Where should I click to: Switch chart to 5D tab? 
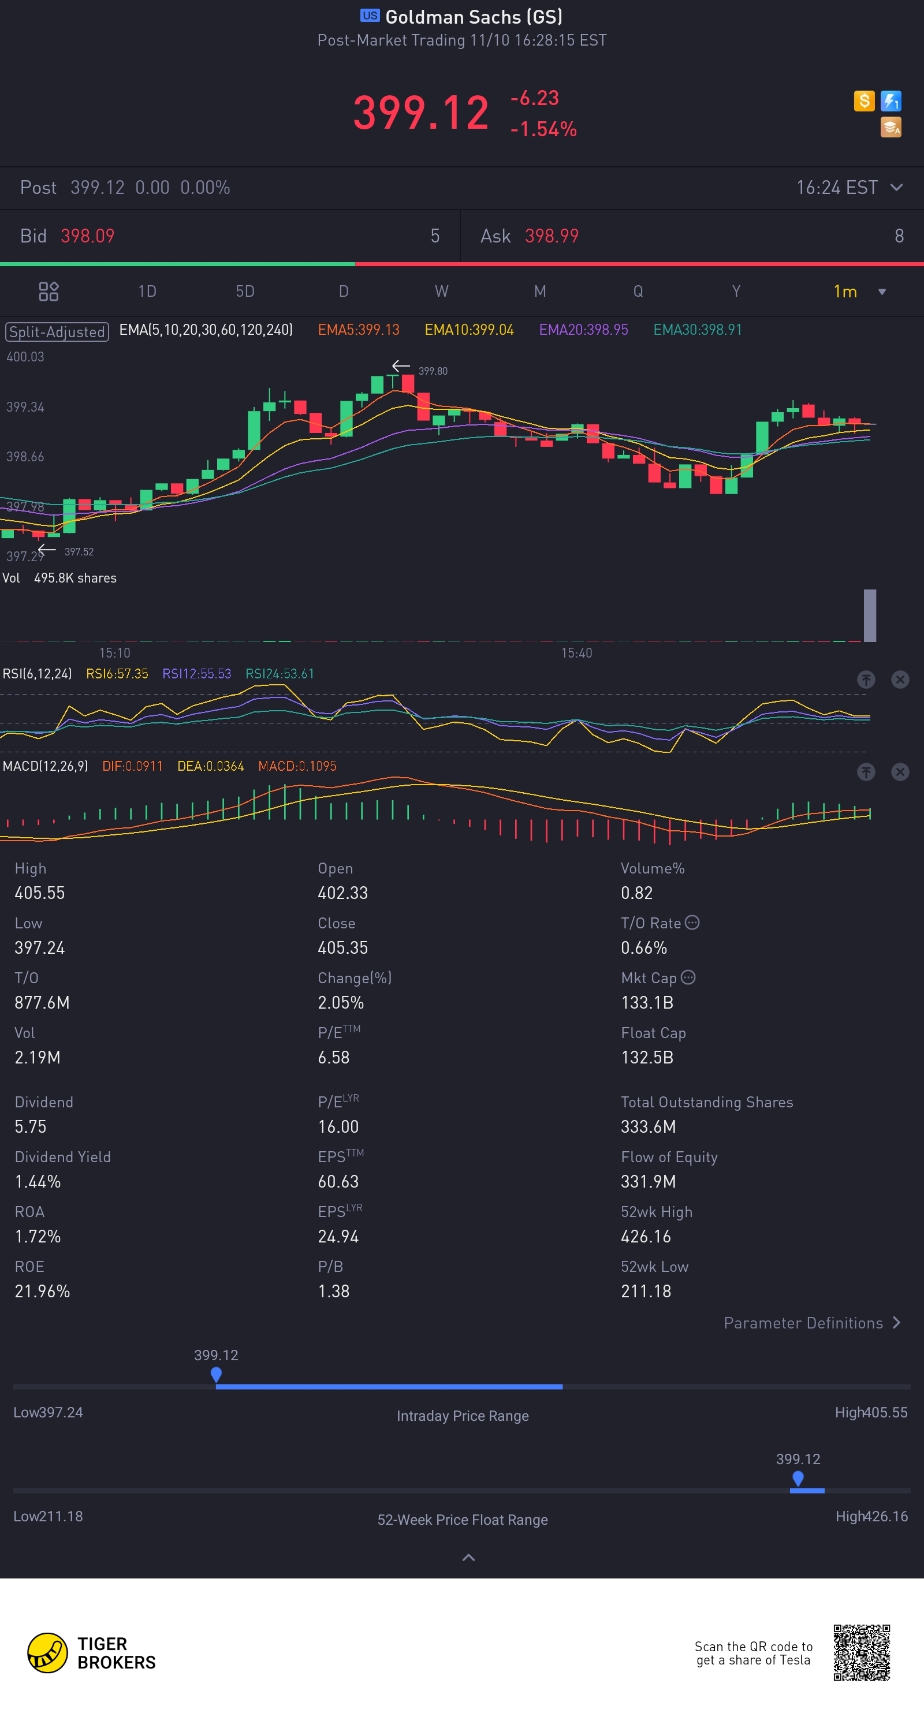[x=245, y=291]
